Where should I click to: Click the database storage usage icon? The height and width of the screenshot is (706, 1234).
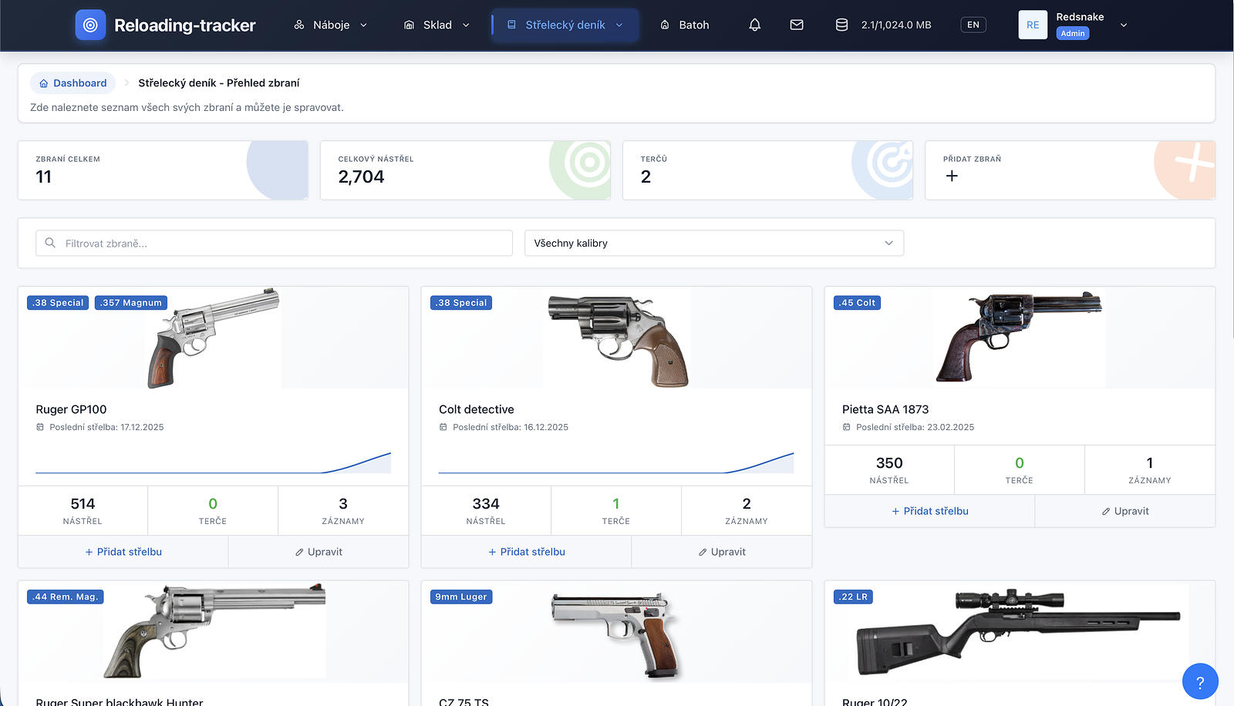pyautogui.click(x=841, y=25)
